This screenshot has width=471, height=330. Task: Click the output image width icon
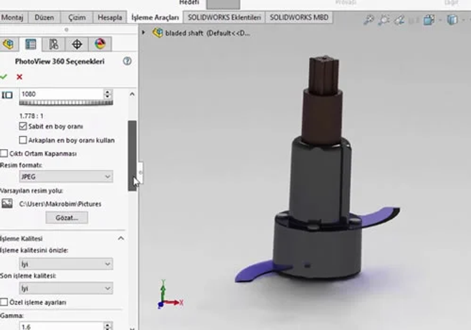point(7,95)
